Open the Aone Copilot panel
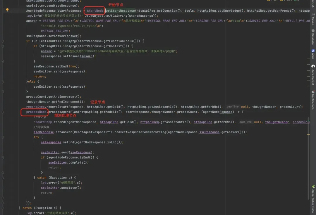 [313, 75]
